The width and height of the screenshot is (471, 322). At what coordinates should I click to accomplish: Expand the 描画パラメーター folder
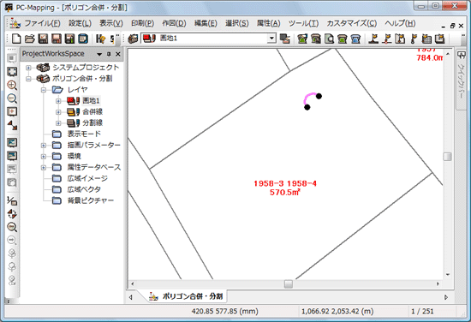pos(44,145)
